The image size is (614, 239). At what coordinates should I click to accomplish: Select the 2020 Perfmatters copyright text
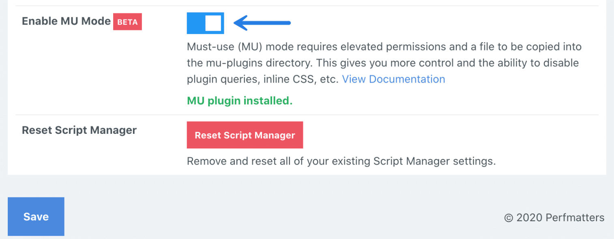[554, 217]
